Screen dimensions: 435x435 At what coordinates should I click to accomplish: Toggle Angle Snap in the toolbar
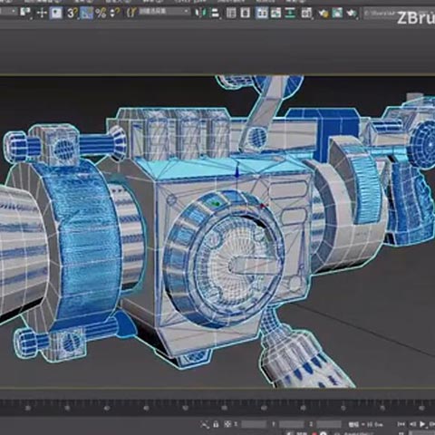click(x=86, y=13)
